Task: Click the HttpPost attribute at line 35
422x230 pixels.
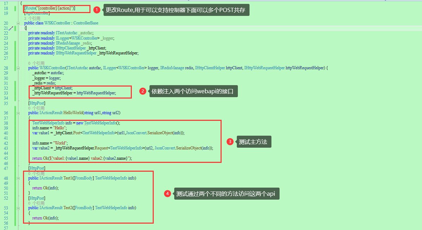Action: pyautogui.click(x=37, y=103)
